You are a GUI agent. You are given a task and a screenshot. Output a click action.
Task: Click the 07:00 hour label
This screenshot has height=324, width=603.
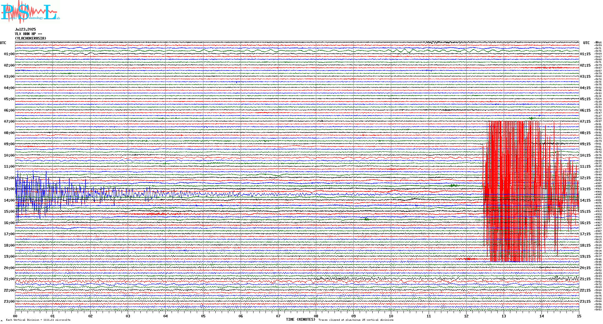[x=9, y=121]
